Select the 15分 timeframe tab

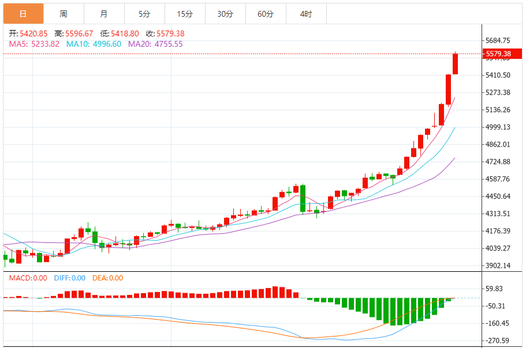coord(184,13)
